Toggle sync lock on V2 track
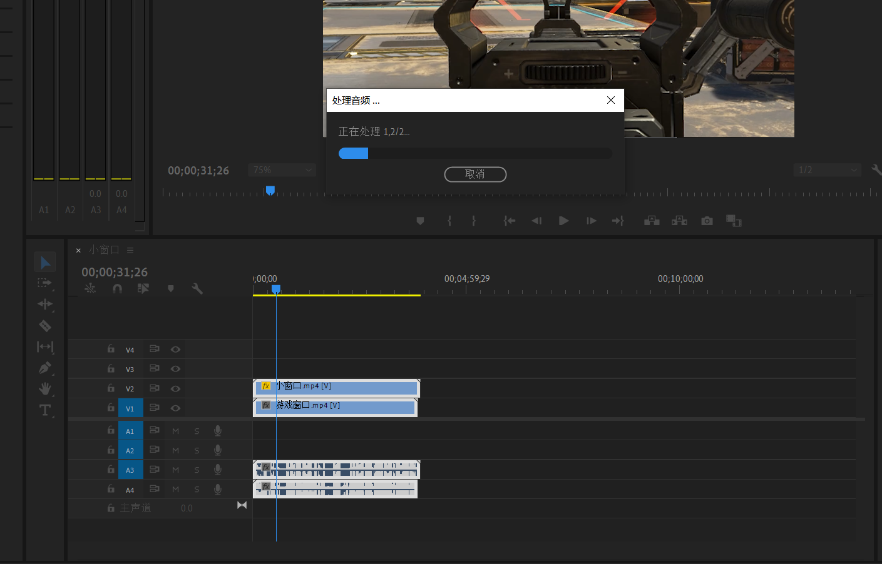 pos(154,388)
